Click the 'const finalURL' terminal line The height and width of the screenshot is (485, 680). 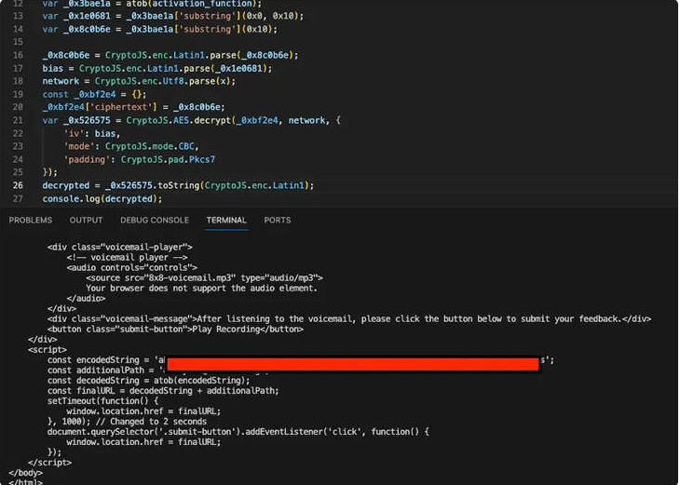163,391
